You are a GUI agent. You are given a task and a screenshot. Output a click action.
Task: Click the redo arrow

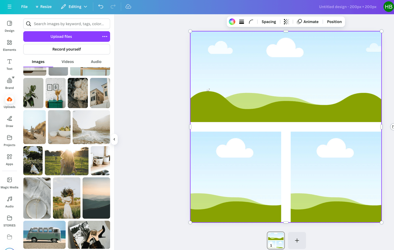click(x=113, y=7)
